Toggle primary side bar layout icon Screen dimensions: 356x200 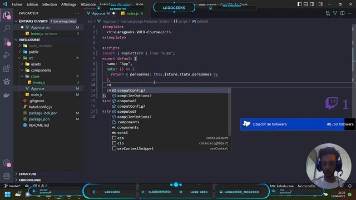coord(299,4)
